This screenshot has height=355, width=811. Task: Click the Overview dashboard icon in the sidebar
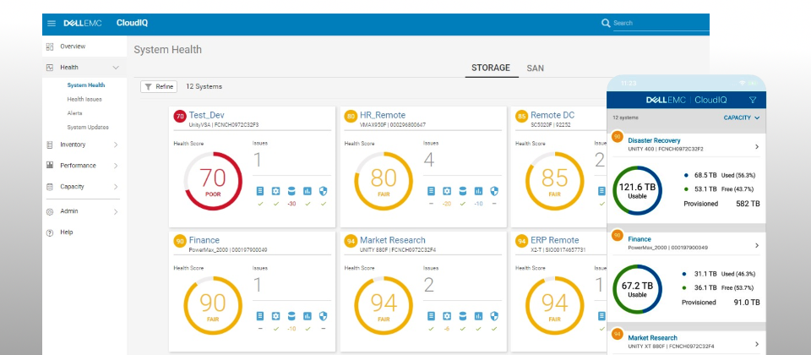[x=50, y=46]
